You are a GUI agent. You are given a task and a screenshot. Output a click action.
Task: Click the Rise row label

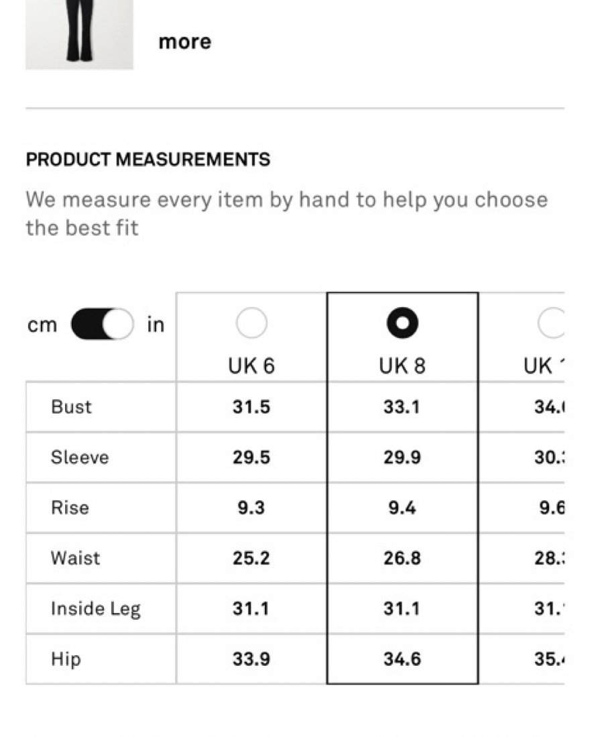[70, 508]
